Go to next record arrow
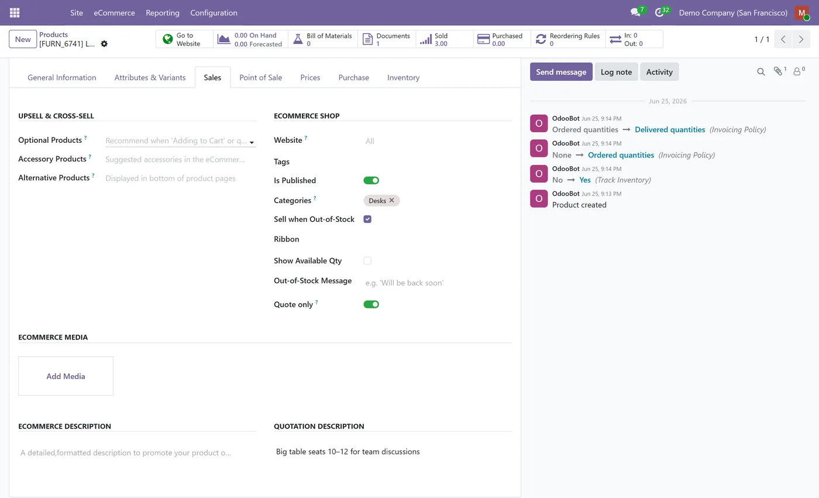 click(801, 39)
